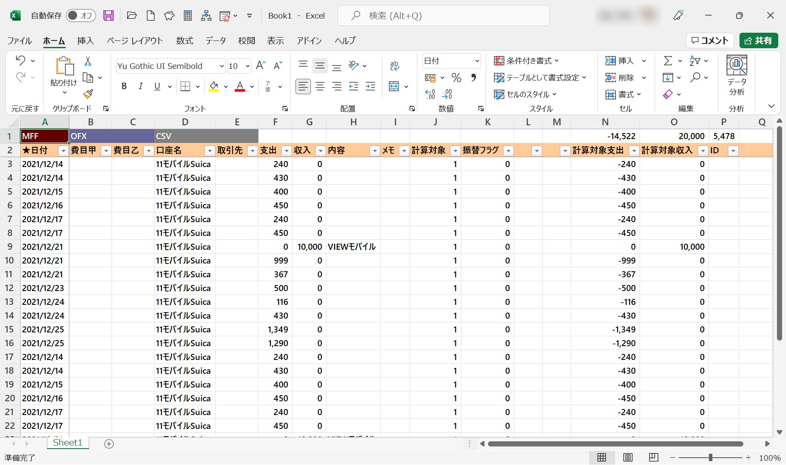Create new blank workbook icon
786x465 pixels.
150,16
